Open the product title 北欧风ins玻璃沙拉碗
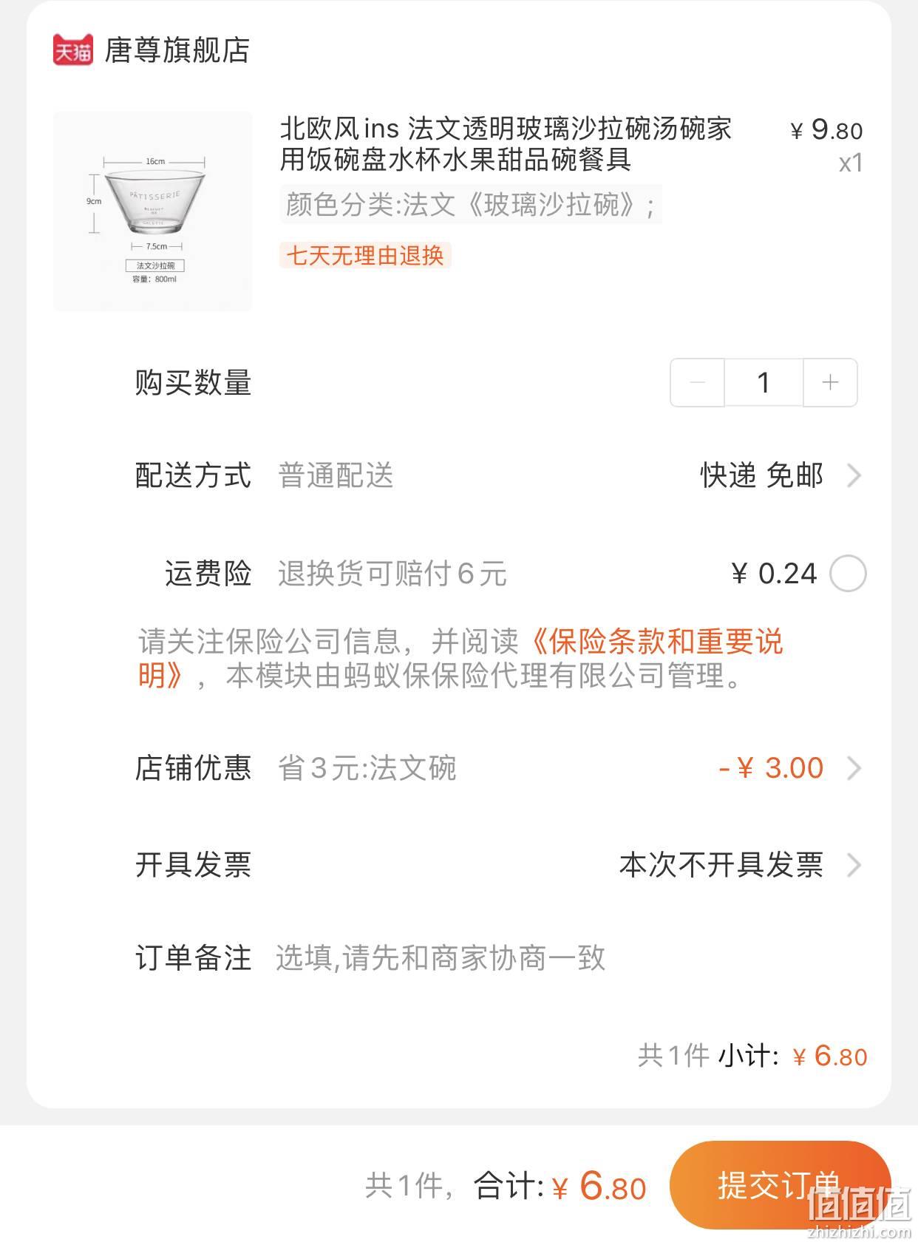Viewport: 918px width, 1245px height. pos(506,144)
